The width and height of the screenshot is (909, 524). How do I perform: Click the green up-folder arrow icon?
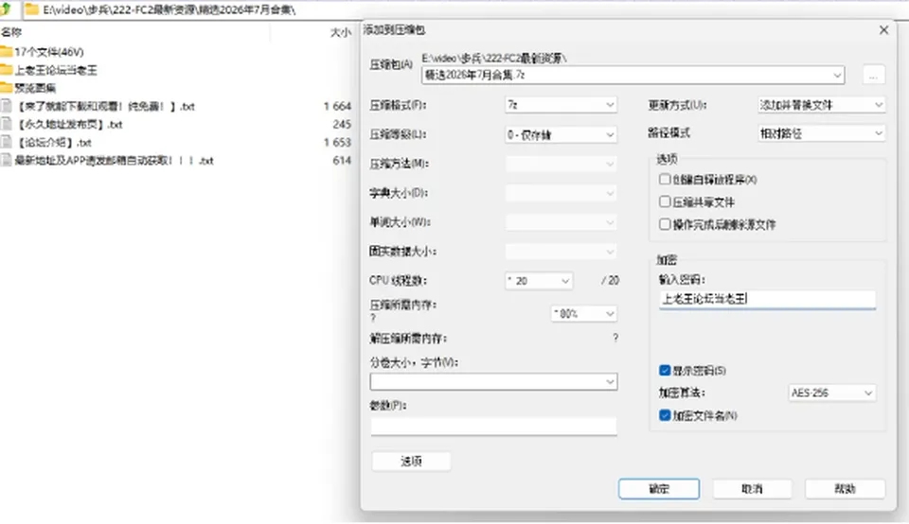(x=6, y=9)
